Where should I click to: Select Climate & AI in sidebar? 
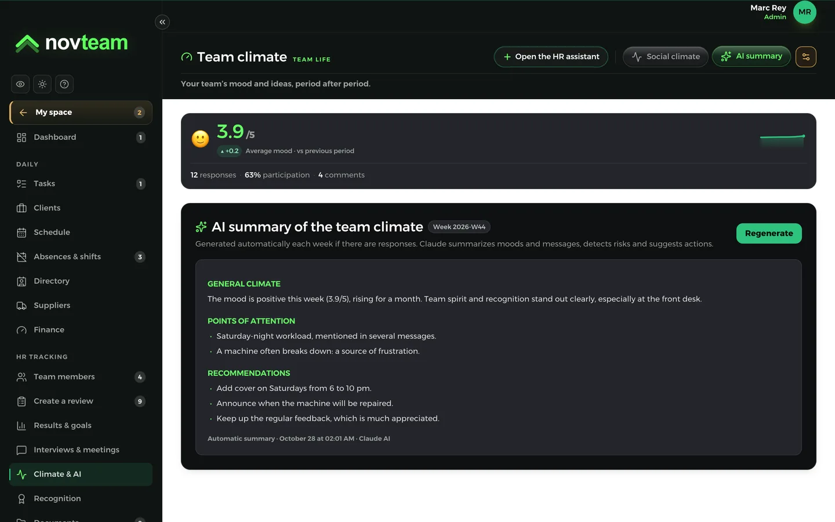coord(81,474)
